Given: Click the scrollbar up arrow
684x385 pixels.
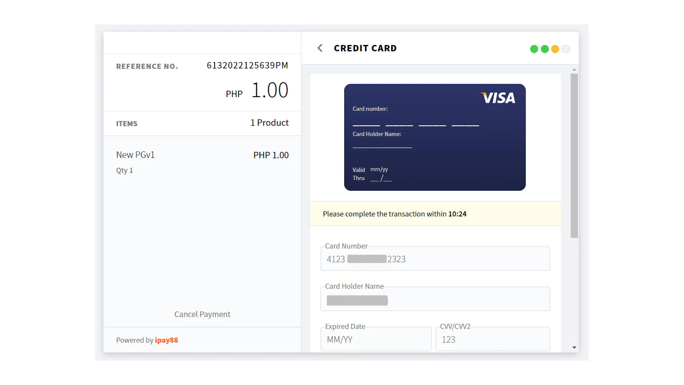Looking at the screenshot, I should [x=574, y=69].
